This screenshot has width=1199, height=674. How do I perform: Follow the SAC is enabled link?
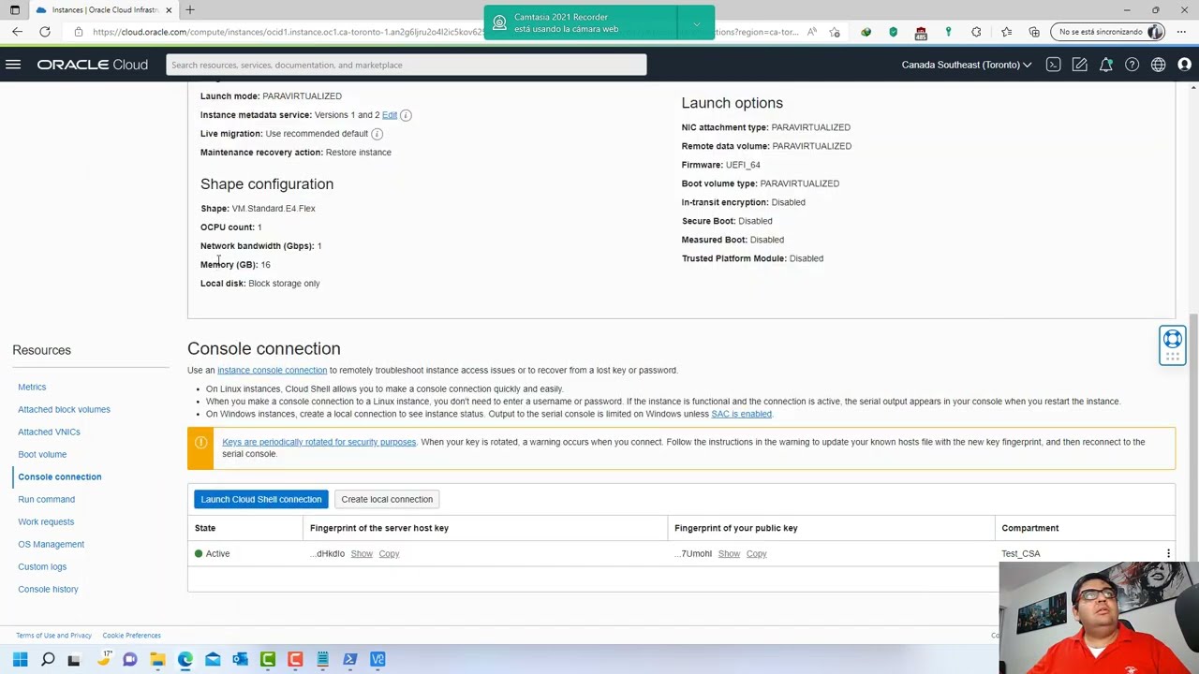click(x=741, y=414)
